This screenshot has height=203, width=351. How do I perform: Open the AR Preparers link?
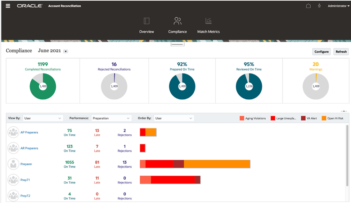[x=29, y=148]
